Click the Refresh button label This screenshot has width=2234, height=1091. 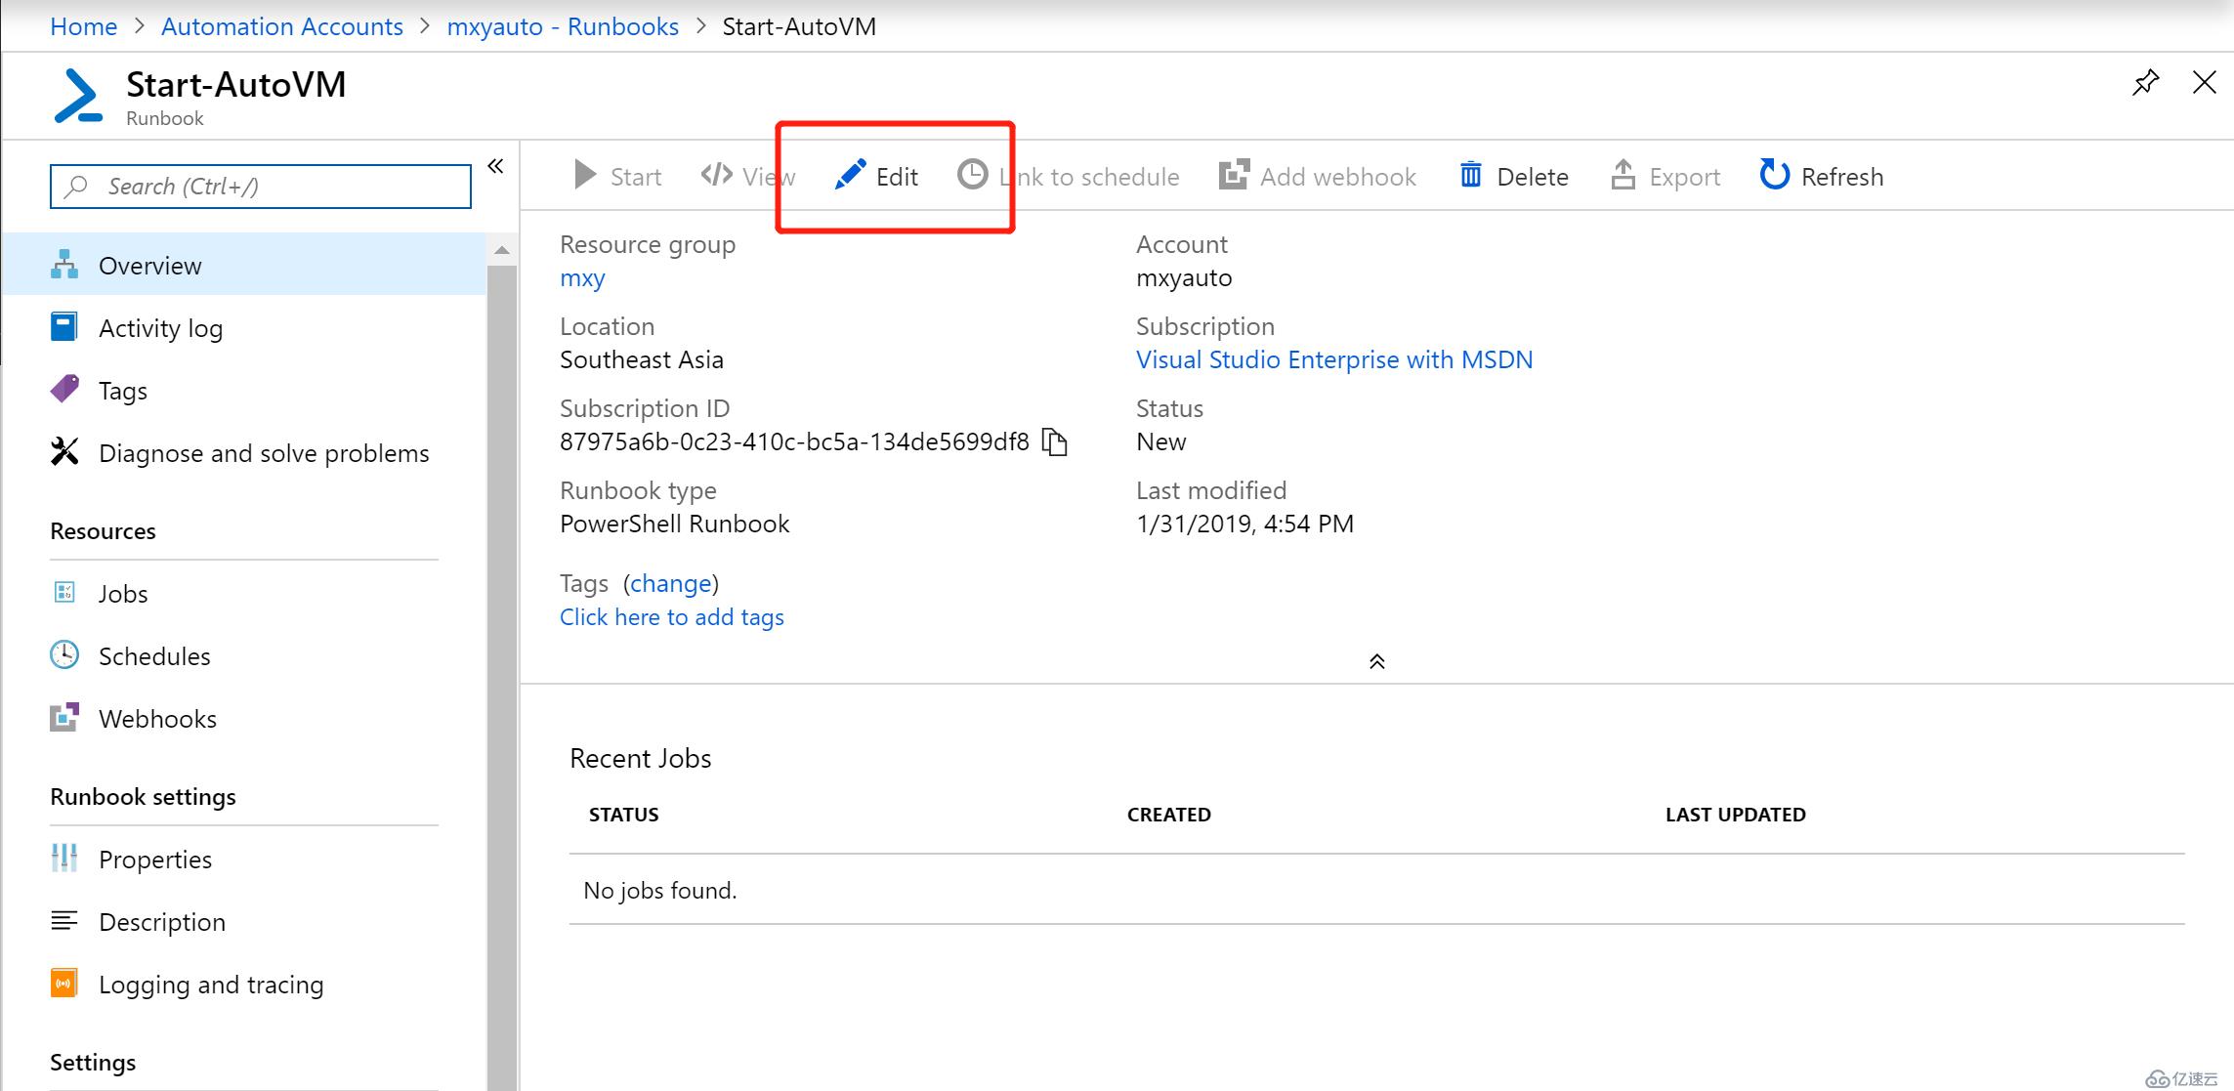1842,177
